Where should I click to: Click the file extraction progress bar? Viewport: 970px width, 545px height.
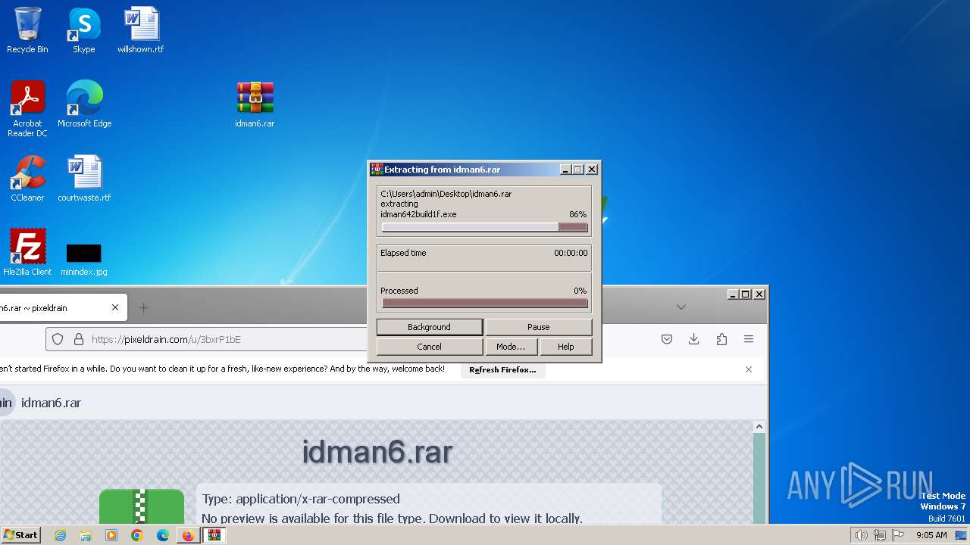485,227
